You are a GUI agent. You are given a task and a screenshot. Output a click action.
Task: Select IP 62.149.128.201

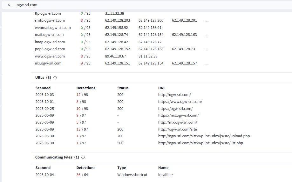(x=184, y=20)
